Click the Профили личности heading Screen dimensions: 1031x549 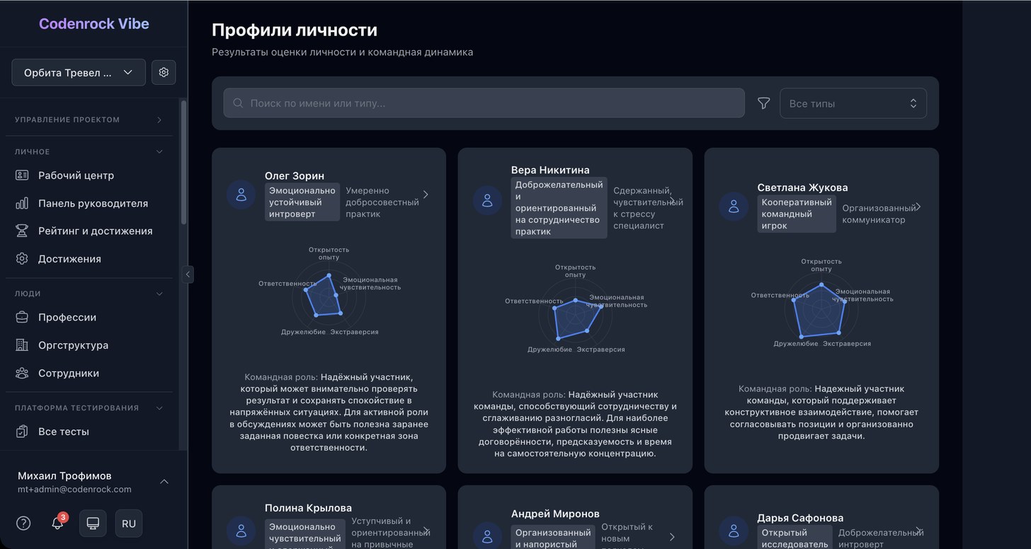click(295, 30)
